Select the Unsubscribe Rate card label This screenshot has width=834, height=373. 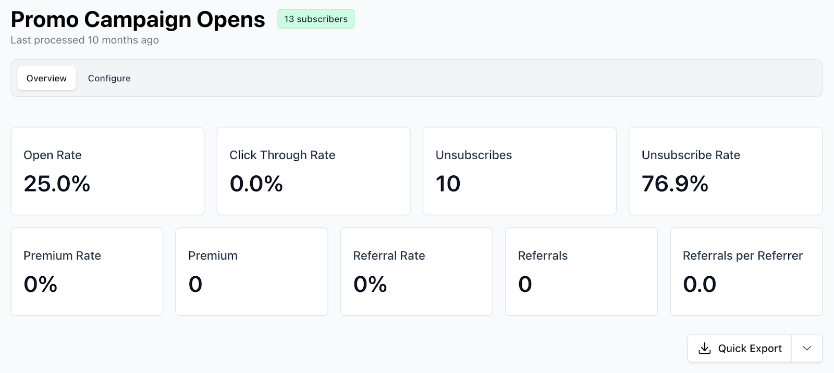pyautogui.click(x=691, y=155)
